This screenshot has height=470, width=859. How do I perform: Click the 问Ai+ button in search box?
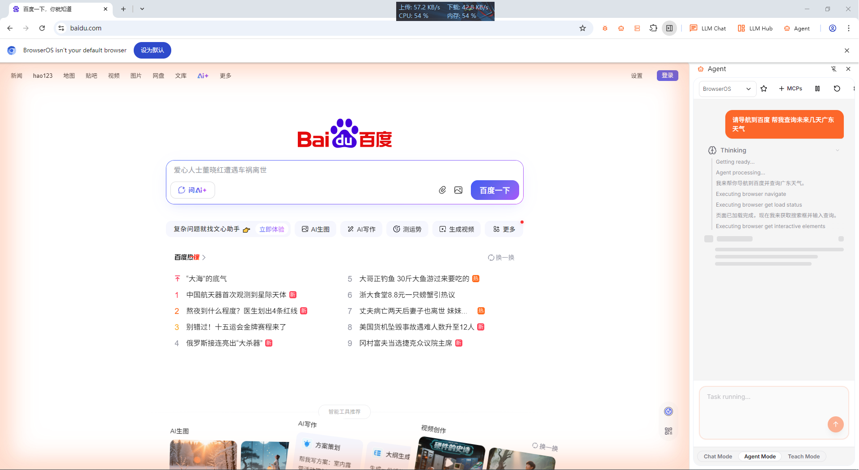(193, 190)
